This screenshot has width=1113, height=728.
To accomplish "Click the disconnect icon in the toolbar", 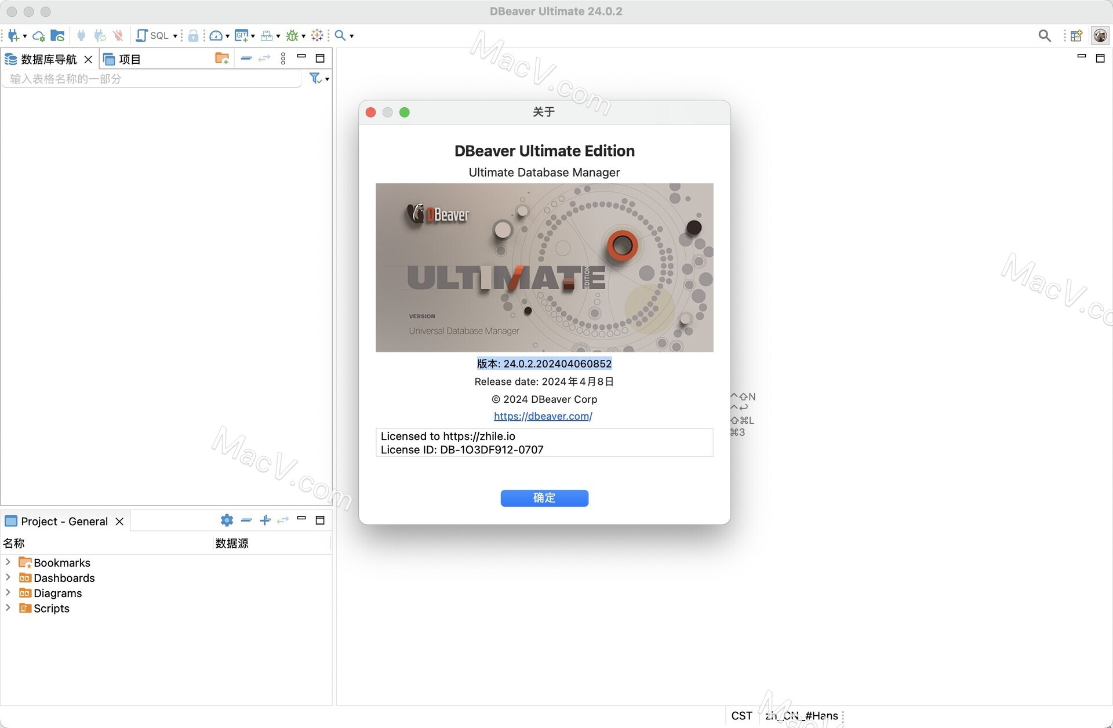I will (118, 35).
